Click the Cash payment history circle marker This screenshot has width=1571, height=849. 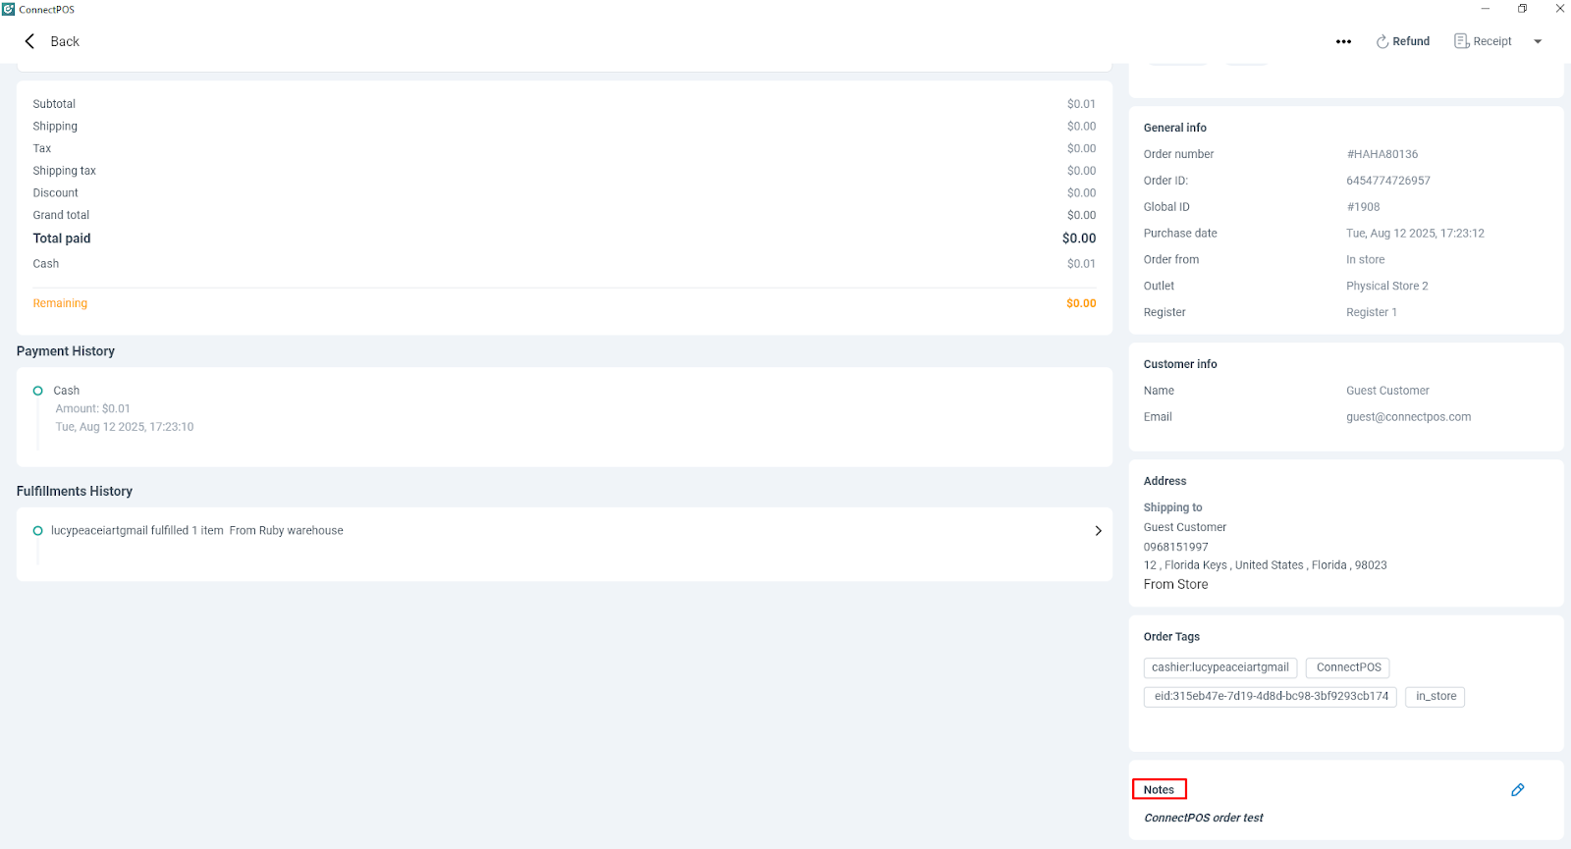[x=38, y=391]
